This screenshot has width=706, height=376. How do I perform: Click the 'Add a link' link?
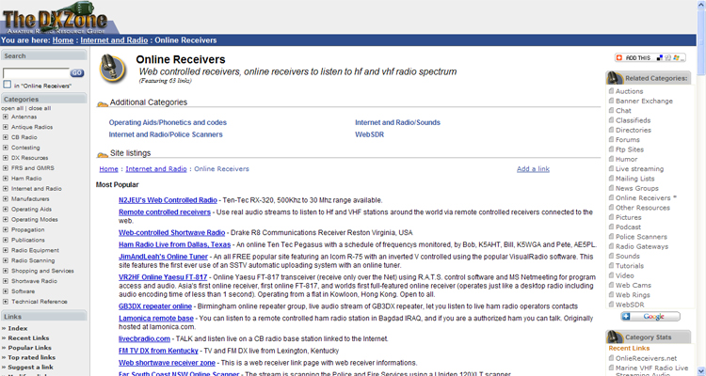pyautogui.click(x=533, y=169)
